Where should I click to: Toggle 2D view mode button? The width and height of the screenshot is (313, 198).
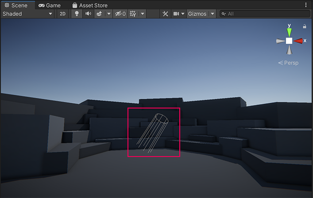[63, 14]
